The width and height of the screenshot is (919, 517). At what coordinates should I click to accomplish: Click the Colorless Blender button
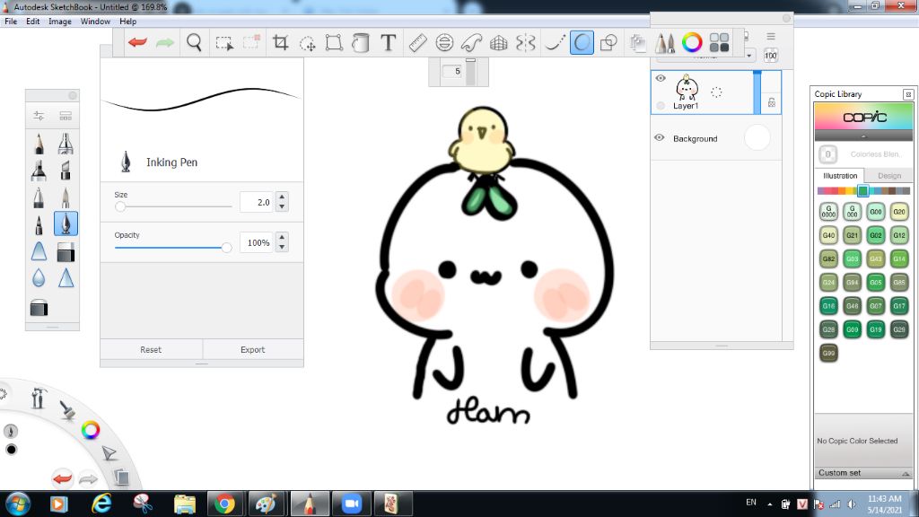[x=827, y=154]
